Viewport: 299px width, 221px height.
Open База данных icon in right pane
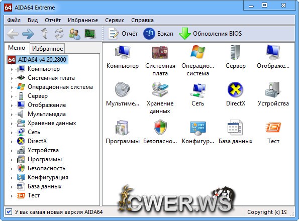coord(235,128)
